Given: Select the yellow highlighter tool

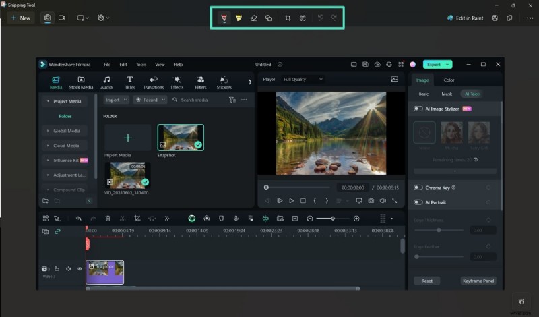Looking at the screenshot, I should pos(239,18).
